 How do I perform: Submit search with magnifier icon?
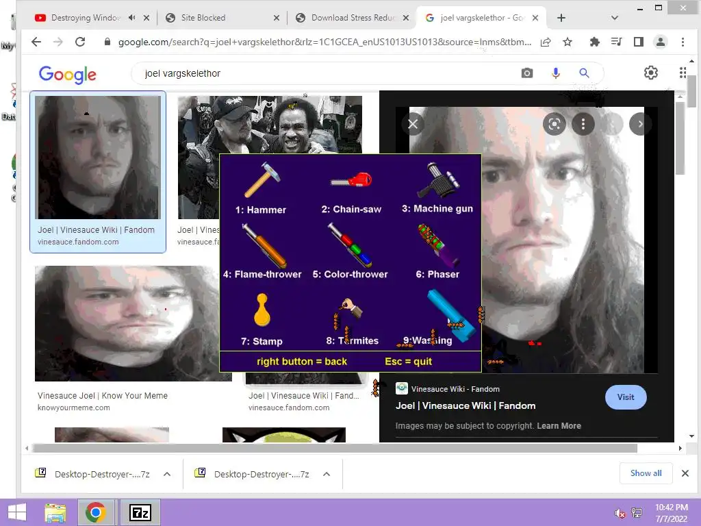pyautogui.click(x=584, y=73)
